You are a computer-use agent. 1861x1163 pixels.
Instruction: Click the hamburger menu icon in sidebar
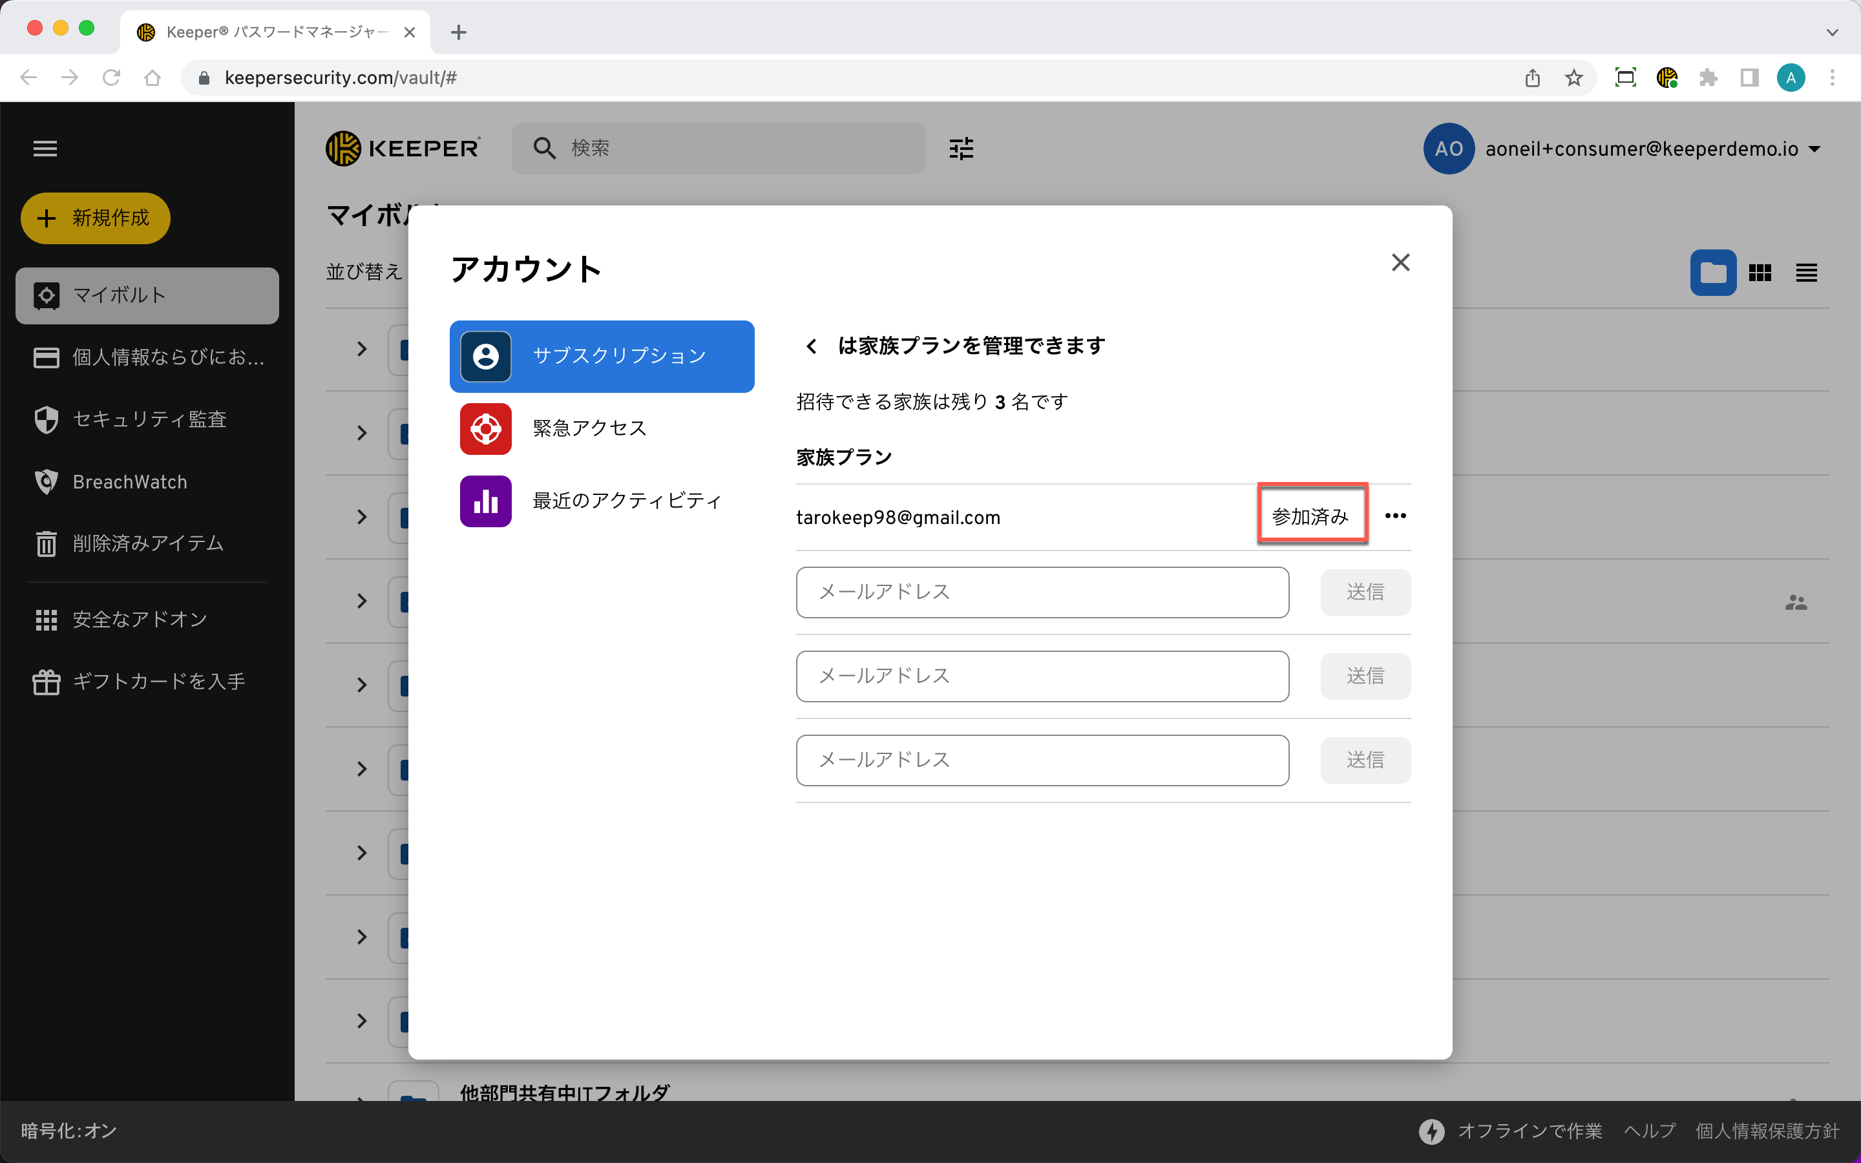tap(45, 149)
